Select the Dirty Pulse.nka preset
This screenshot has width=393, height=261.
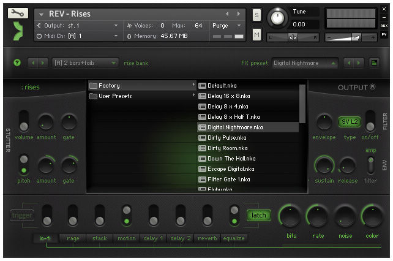(x=248, y=138)
